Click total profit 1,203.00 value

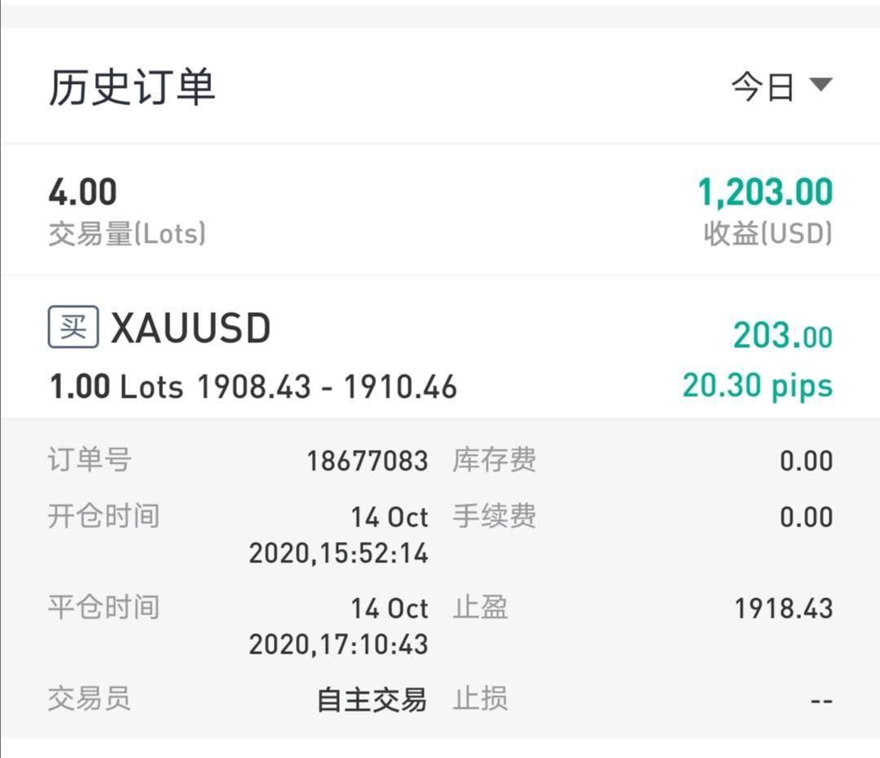(765, 193)
